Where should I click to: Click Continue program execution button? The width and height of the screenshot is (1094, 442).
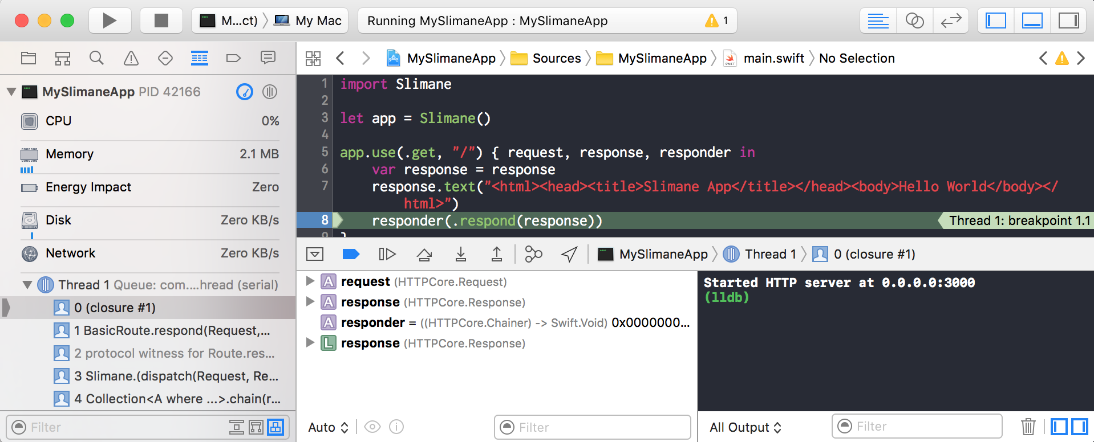point(387,254)
